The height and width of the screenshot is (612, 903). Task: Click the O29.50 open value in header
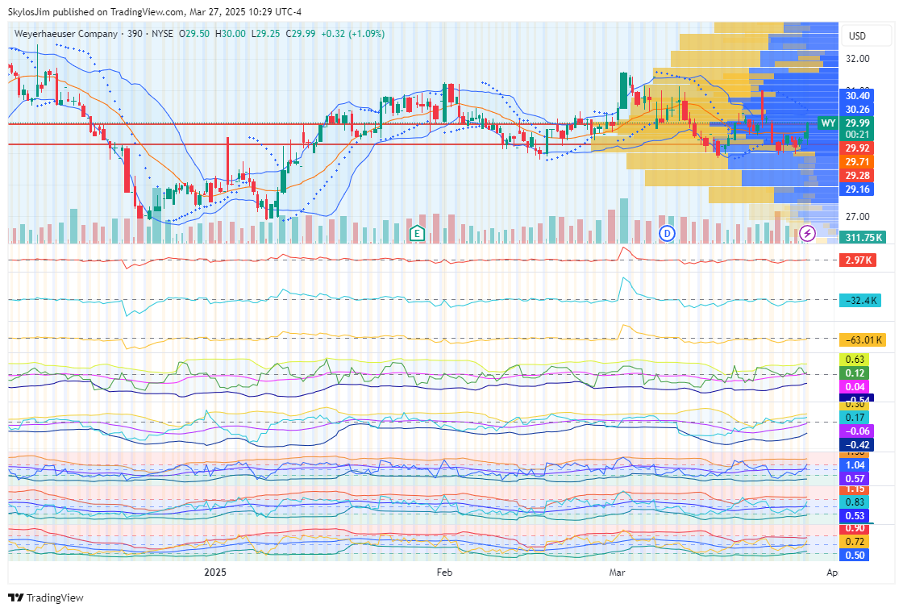coord(194,34)
